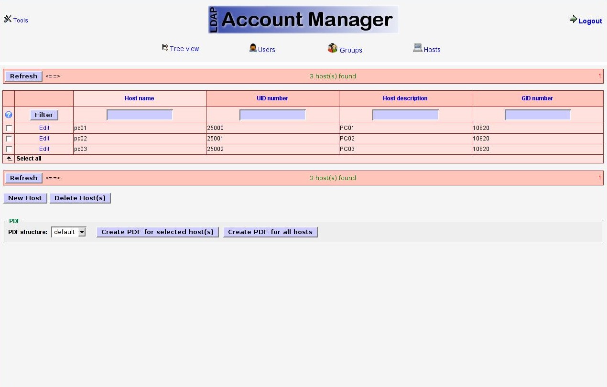Sort by Host name column header
Image resolution: width=607 pixels, height=387 pixels.
coord(139,98)
